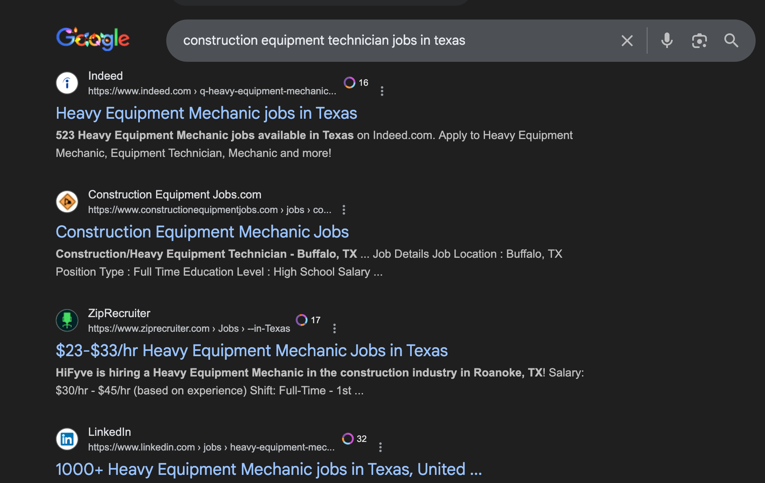Click the ZipRecruiter site favicon
Image resolution: width=765 pixels, height=483 pixels.
click(x=67, y=321)
